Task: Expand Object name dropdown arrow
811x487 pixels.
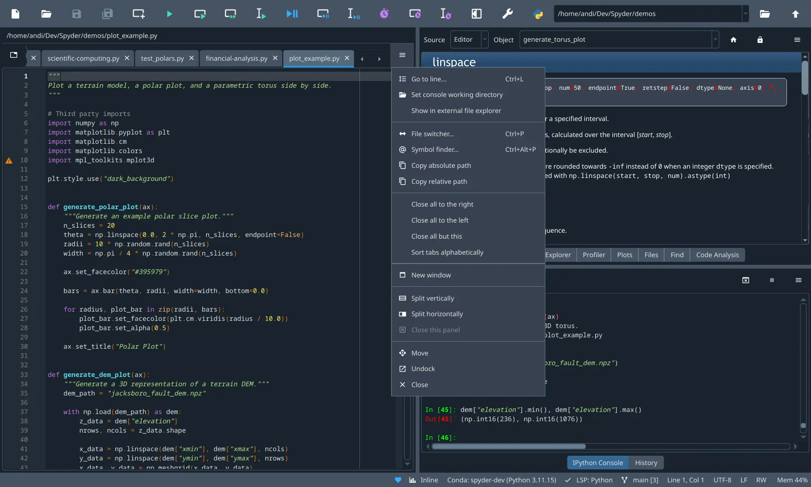Action: coord(715,39)
